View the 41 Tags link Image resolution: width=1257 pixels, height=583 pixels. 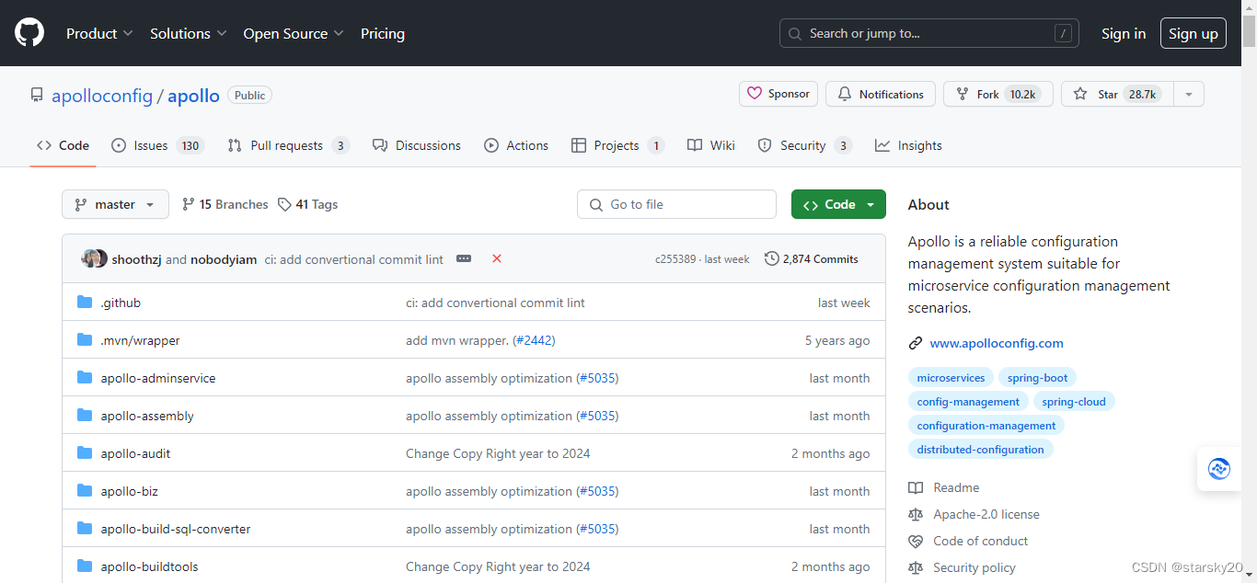point(308,204)
